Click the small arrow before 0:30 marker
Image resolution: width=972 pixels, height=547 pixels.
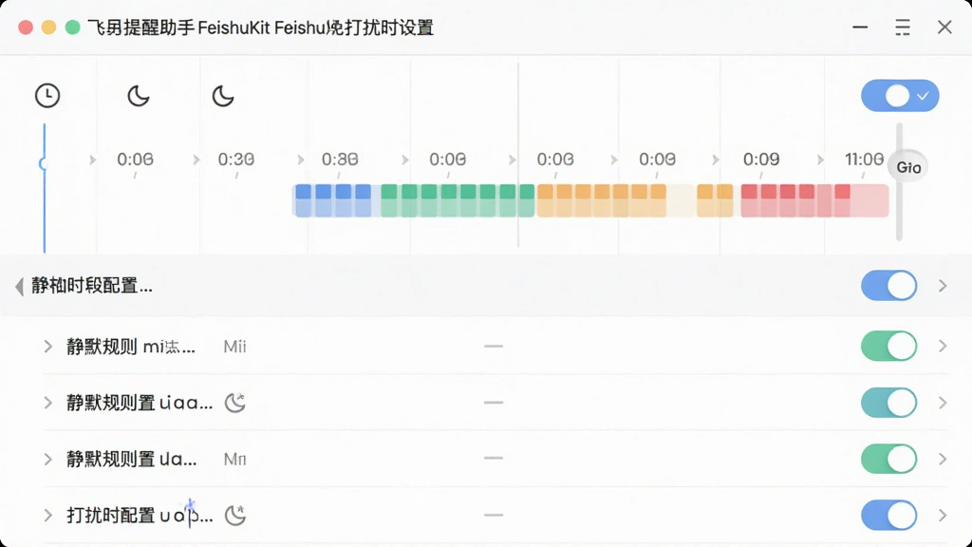click(196, 160)
